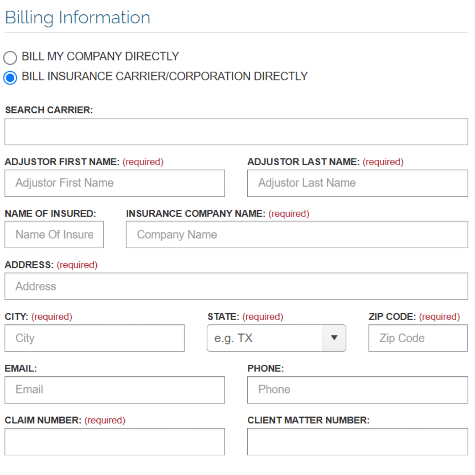This screenshot has height=475, width=475.
Task: Click the Zip Code field
Action: pyautogui.click(x=418, y=338)
